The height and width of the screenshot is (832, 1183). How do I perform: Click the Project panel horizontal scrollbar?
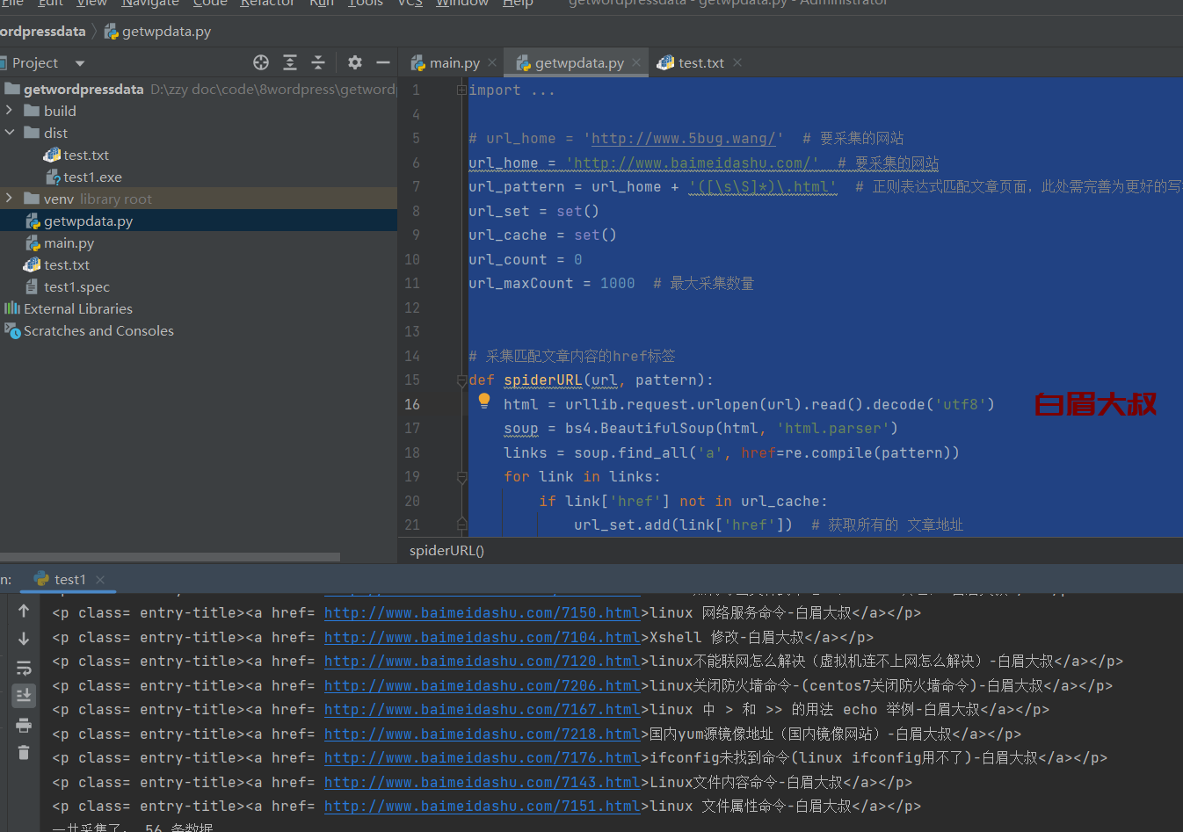point(170,557)
